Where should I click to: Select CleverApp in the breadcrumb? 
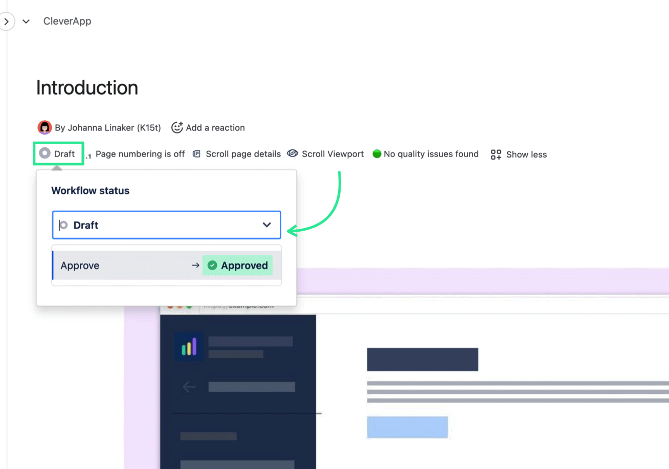tap(67, 21)
